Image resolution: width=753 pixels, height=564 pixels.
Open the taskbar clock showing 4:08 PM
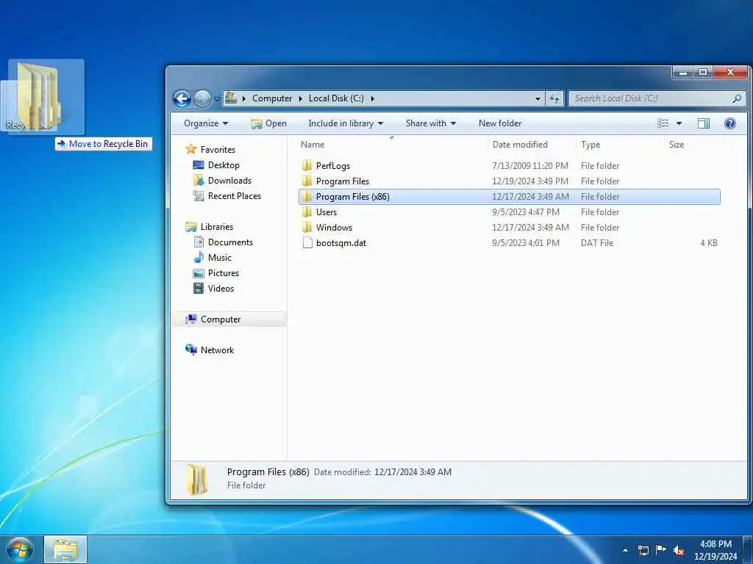pos(715,550)
